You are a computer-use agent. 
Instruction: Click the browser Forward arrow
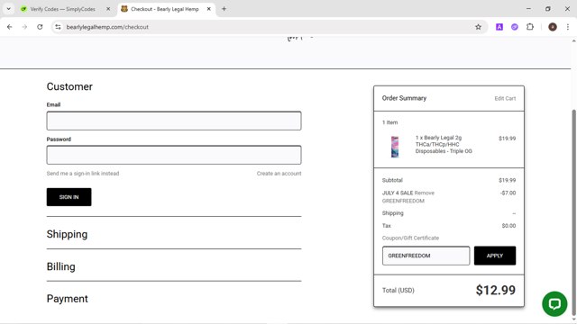(24, 27)
